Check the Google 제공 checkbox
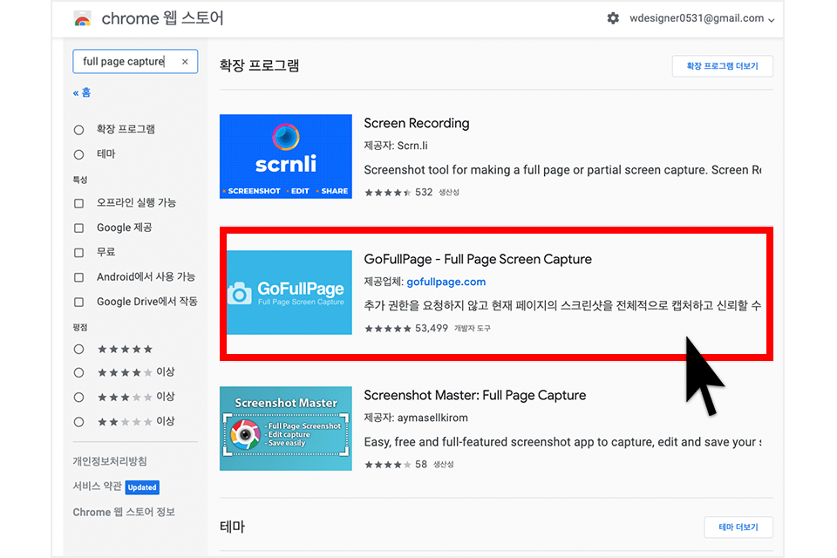This screenshot has width=837, height=558. pyautogui.click(x=79, y=228)
